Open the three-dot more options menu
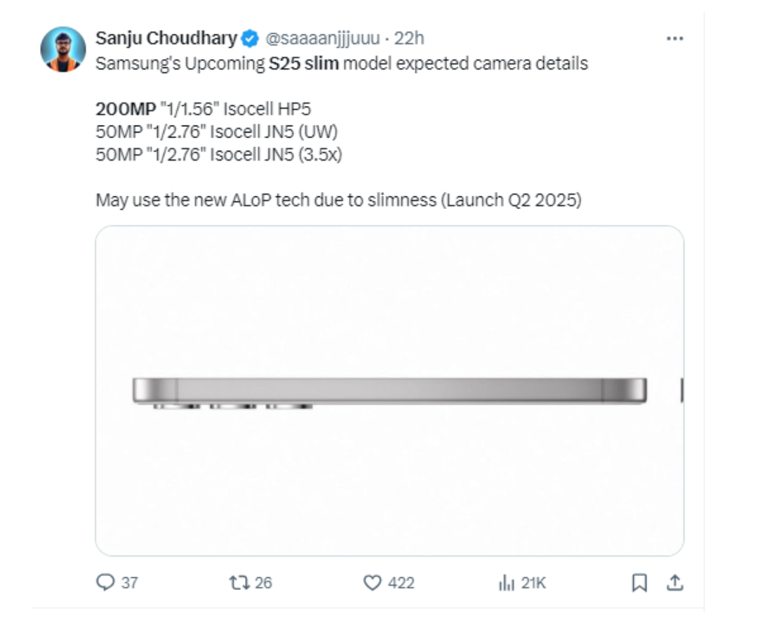The height and width of the screenshot is (618, 758). pyautogui.click(x=674, y=39)
